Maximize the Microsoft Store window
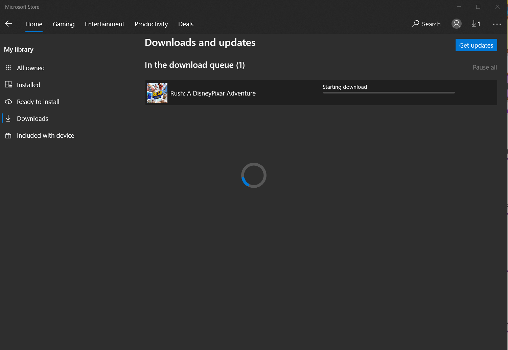Viewport: 508px width, 350px height. click(478, 7)
